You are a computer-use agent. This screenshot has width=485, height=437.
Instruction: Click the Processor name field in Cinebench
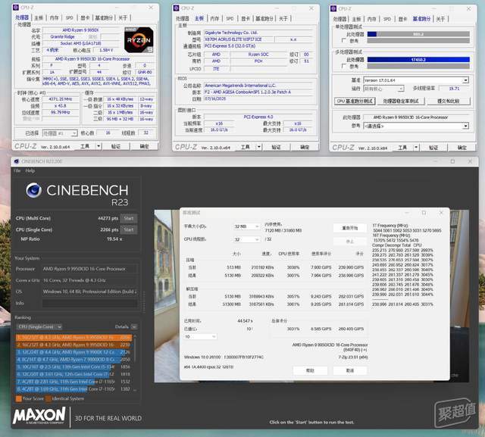tap(89, 269)
